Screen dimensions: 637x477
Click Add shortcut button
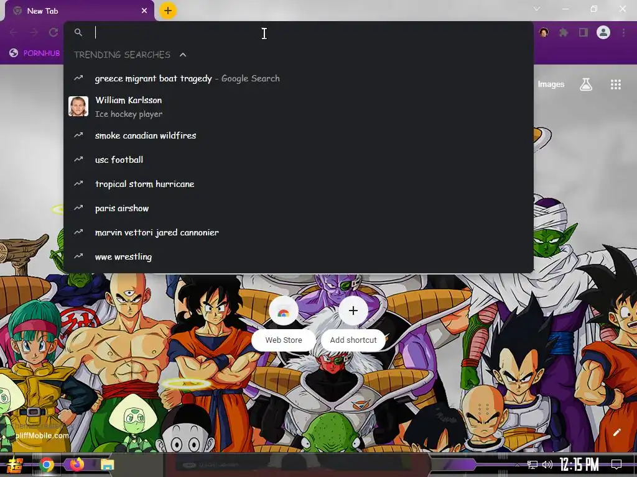coord(353,323)
